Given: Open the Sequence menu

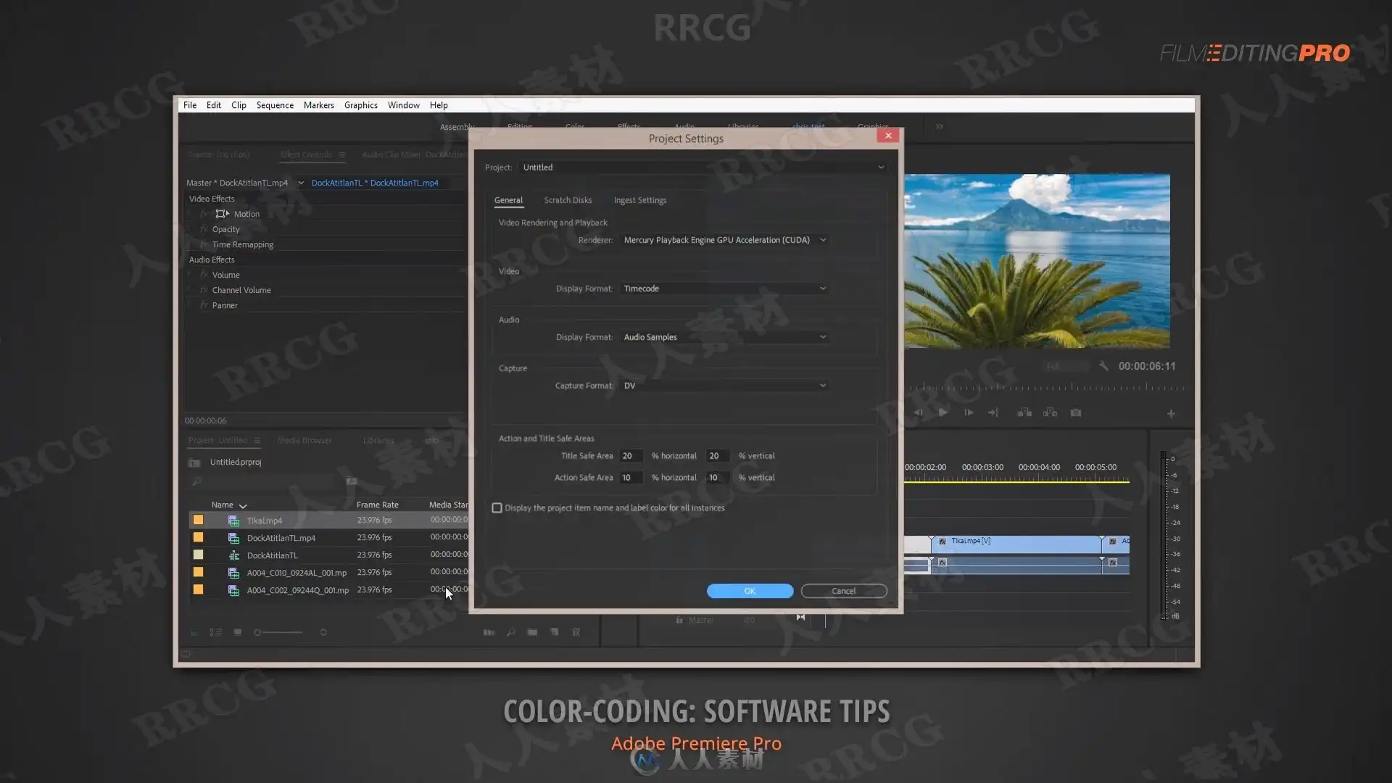Looking at the screenshot, I should click(x=275, y=105).
